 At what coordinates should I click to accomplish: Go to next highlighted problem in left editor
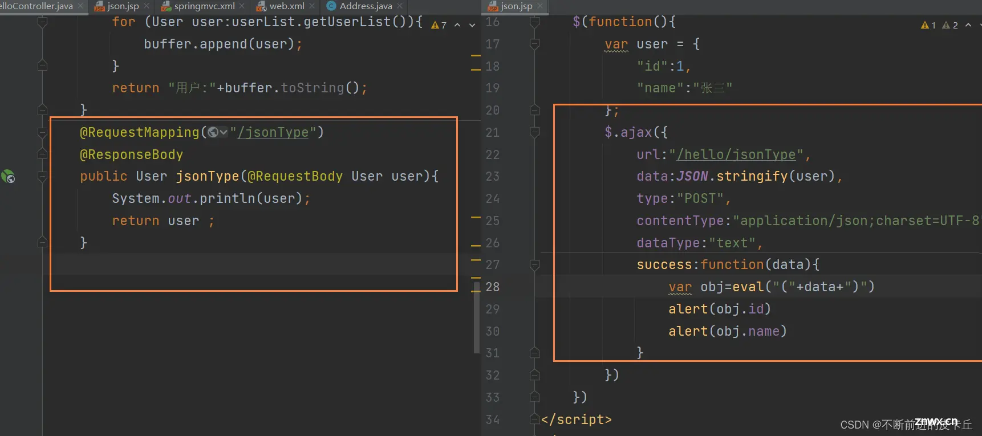pyautogui.click(x=472, y=25)
